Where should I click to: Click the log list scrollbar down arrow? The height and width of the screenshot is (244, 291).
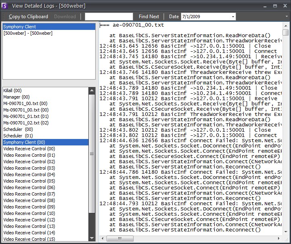92,238
